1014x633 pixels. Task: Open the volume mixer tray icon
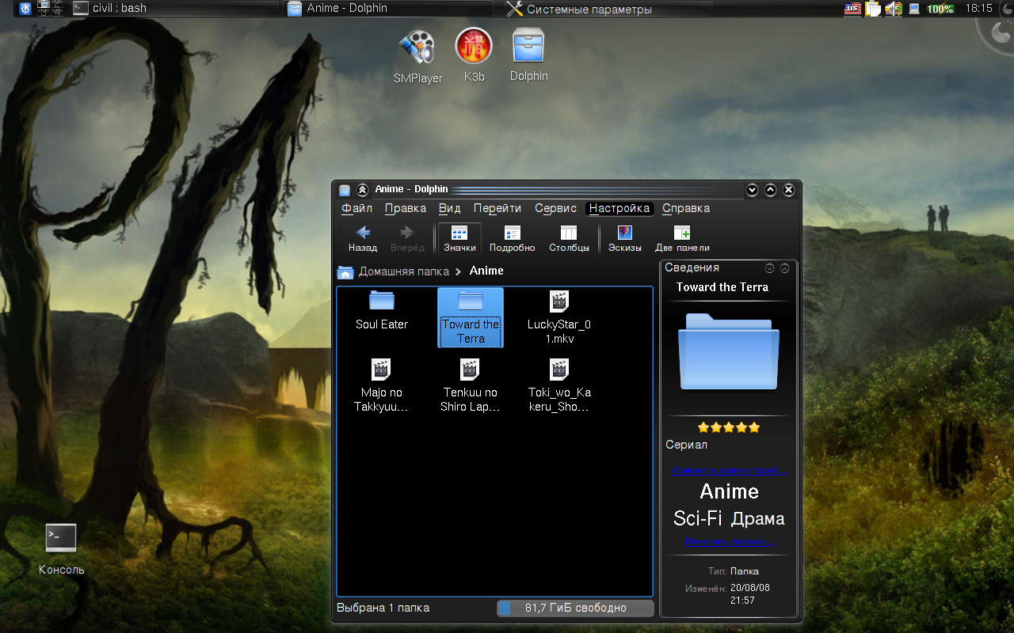894,9
